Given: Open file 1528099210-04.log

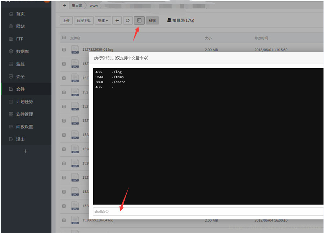Looking at the screenshot, I should pyautogui.click(x=98, y=220).
